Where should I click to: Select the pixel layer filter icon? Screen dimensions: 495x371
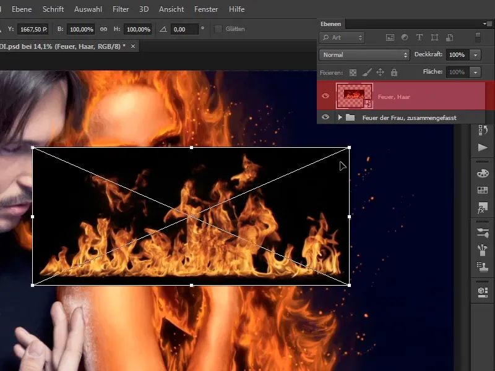(x=390, y=37)
